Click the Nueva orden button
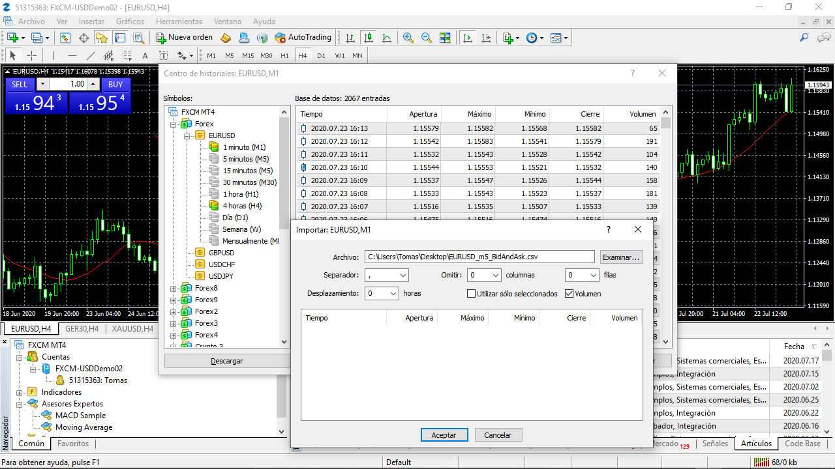Screen dimensions: 835x469 184,38
